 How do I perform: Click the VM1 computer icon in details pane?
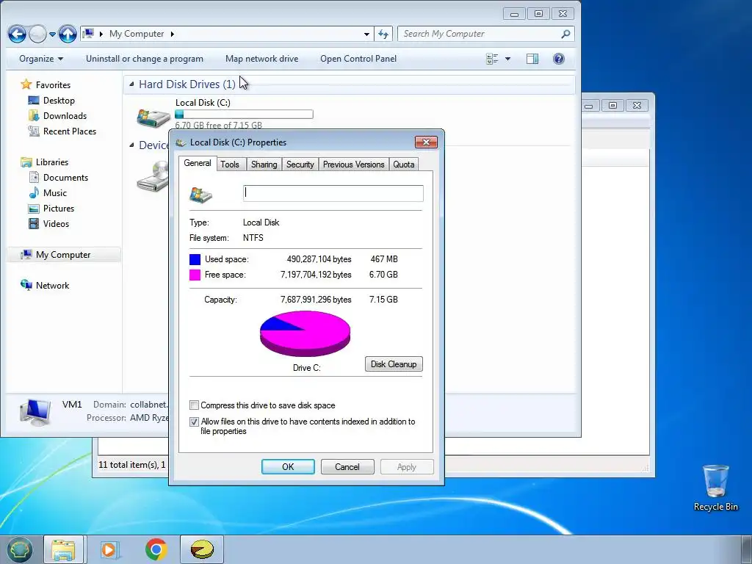tap(35, 413)
